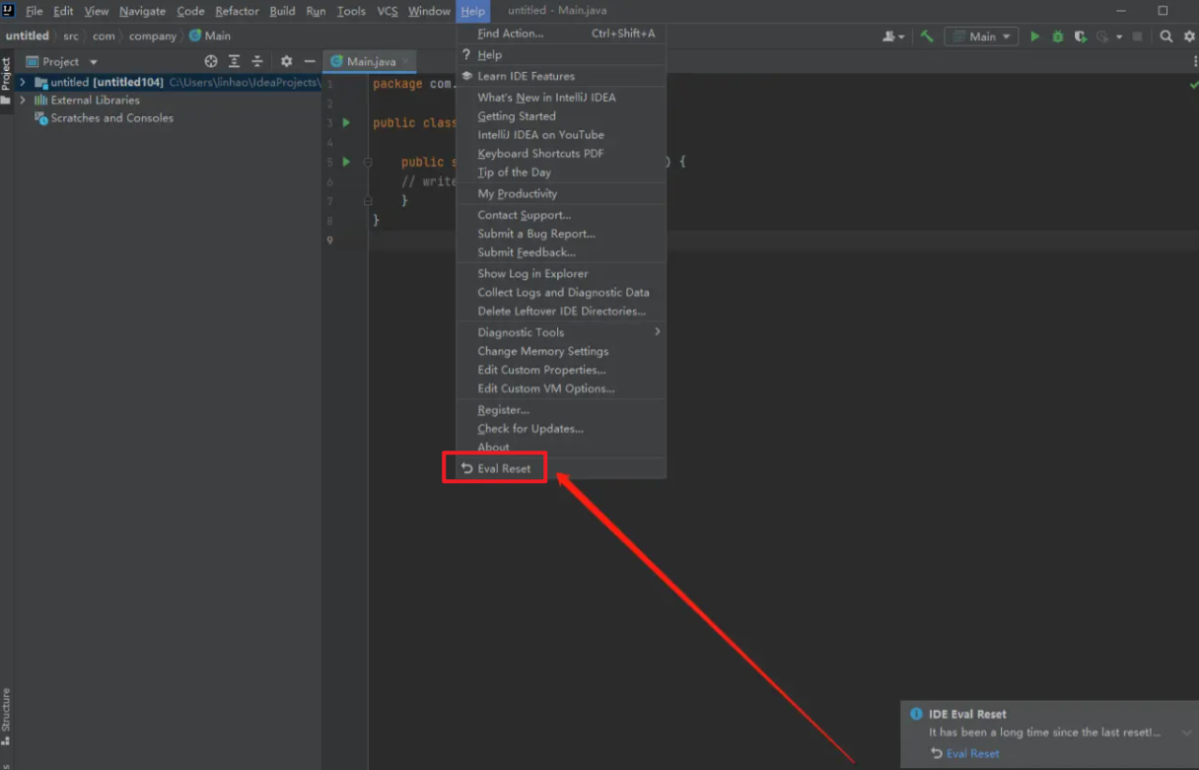1199x770 pixels.
Task: Click the src breadcrumb in navigation bar
Action: (x=71, y=36)
